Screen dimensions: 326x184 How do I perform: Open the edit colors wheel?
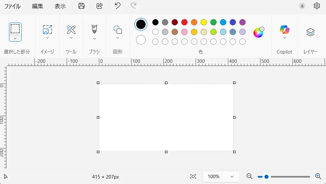tap(259, 32)
